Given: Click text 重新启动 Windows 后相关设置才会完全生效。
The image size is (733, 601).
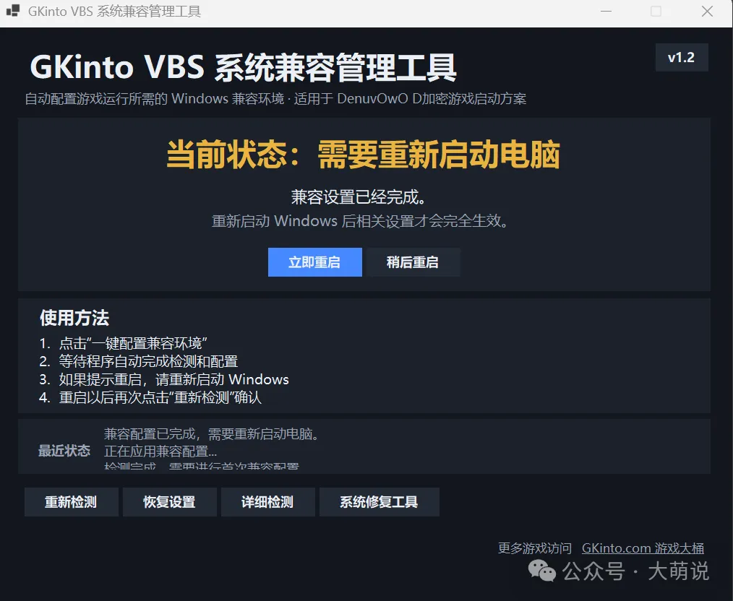Looking at the screenshot, I should [360, 221].
